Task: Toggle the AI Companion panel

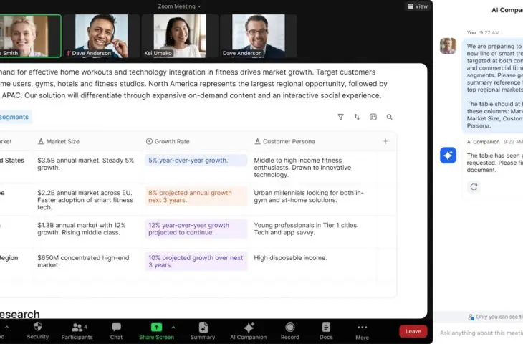Action: click(248, 330)
